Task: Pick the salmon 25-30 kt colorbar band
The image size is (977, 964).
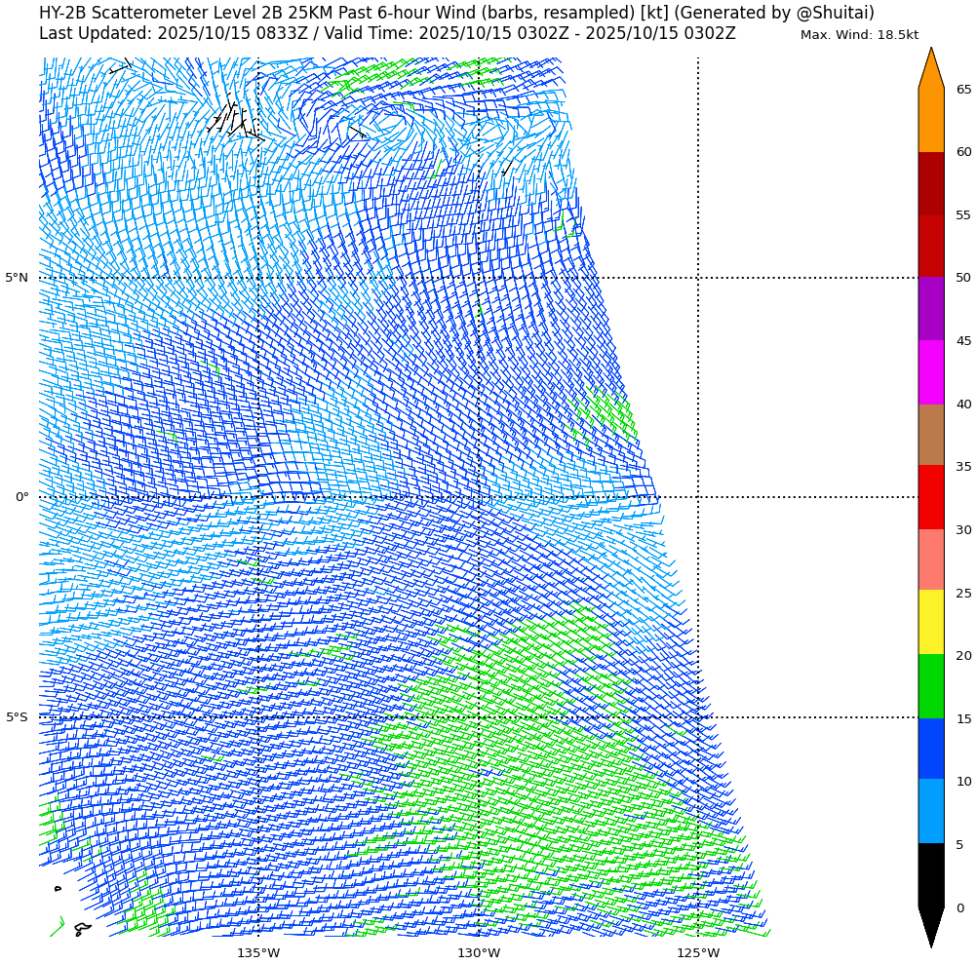Action: click(931, 559)
